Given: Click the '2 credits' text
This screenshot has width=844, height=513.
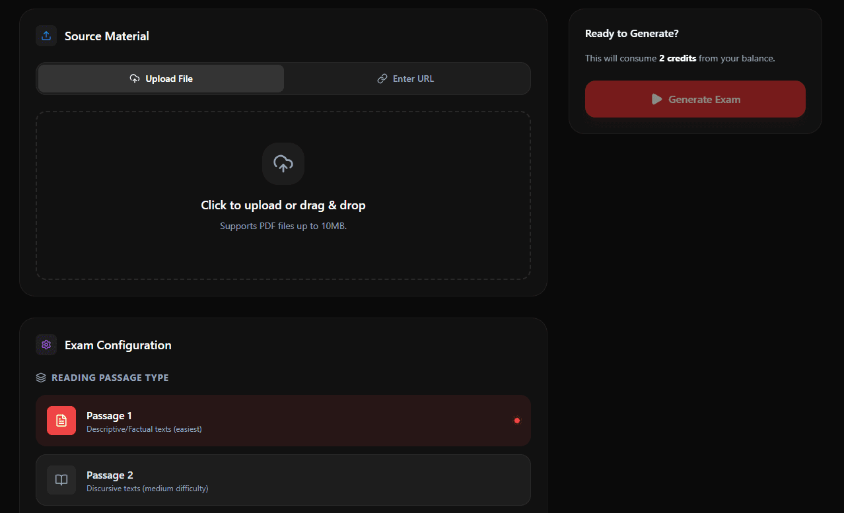Looking at the screenshot, I should [x=678, y=58].
